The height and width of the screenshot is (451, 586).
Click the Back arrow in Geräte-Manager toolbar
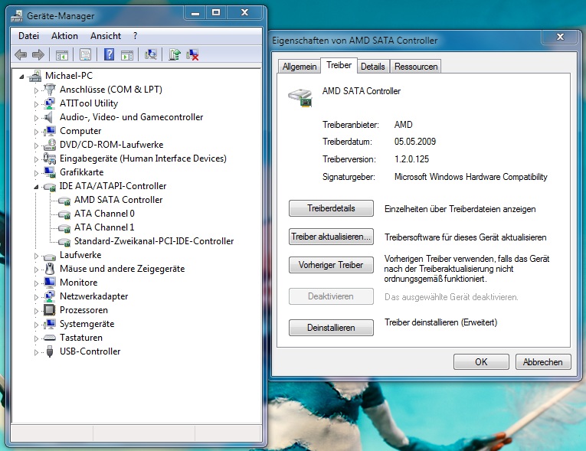click(x=21, y=55)
